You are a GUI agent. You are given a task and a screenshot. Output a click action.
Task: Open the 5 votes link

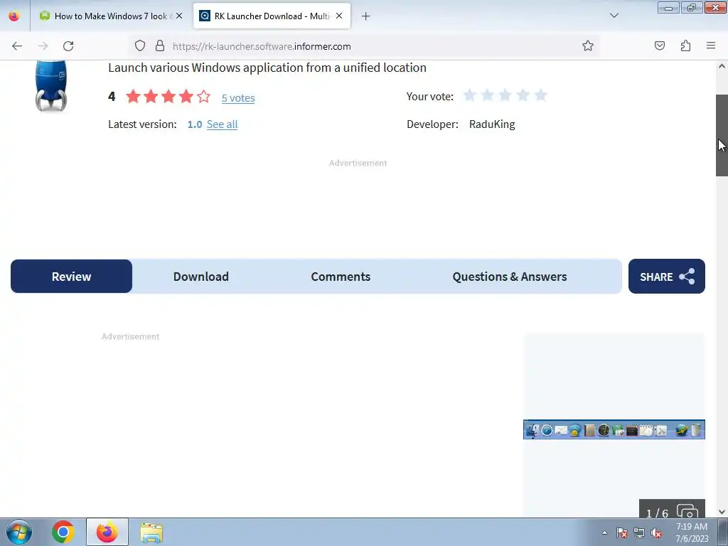click(238, 98)
